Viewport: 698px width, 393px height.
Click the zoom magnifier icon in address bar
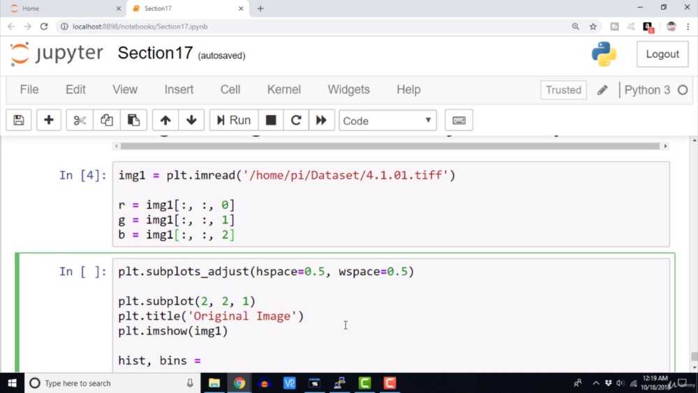click(x=575, y=27)
